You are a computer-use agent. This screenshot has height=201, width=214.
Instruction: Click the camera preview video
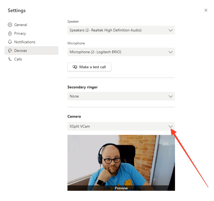click(x=121, y=163)
